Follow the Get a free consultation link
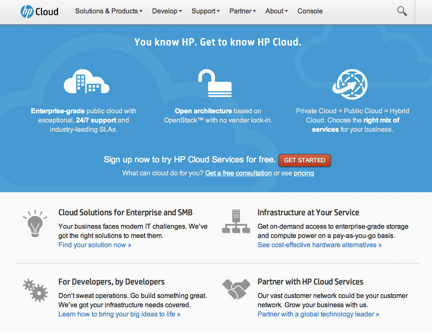Screen dimensions: 432x332 coord(238,173)
